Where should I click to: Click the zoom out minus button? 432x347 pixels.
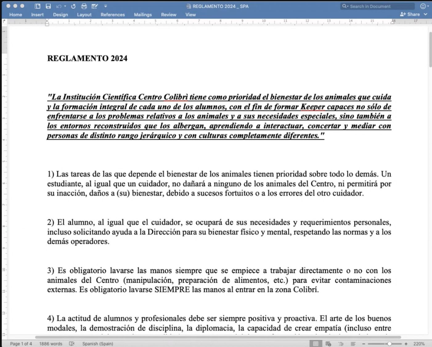(x=364, y=344)
